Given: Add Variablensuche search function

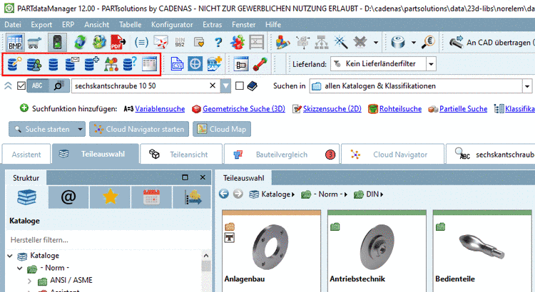Looking at the screenshot, I should [x=160, y=109].
